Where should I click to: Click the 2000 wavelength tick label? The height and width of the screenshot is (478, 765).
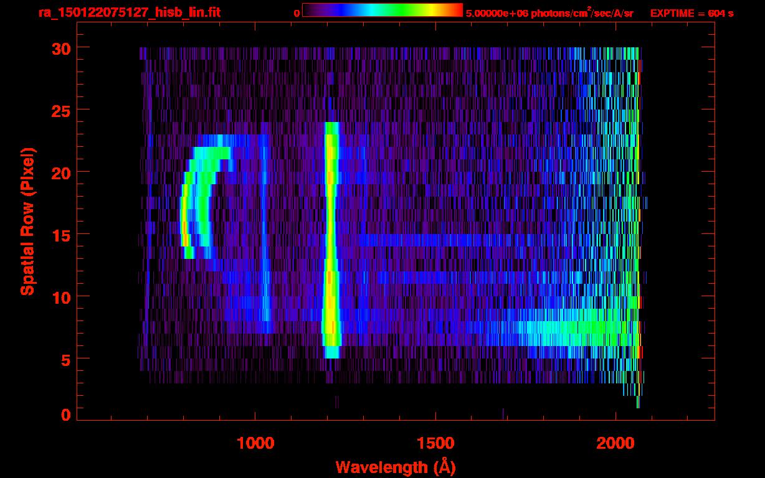click(615, 443)
